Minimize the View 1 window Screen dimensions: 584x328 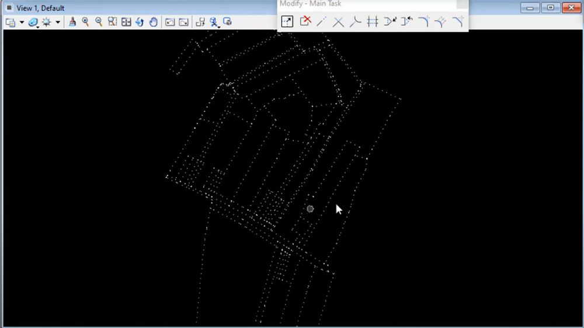point(530,8)
